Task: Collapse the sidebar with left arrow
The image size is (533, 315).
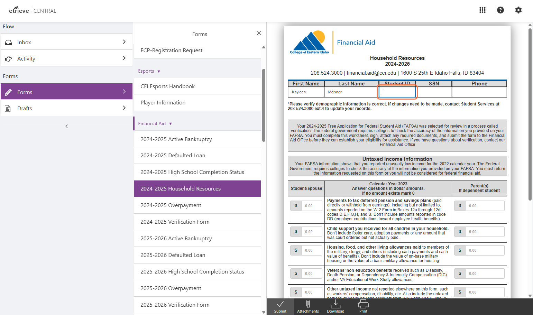Action: (66, 126)
